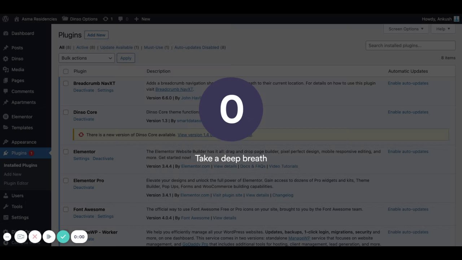This screenshot has height=260, width=462.
Task: Toggle the recorder's camera icon
Action: click(x=21, y=237)
